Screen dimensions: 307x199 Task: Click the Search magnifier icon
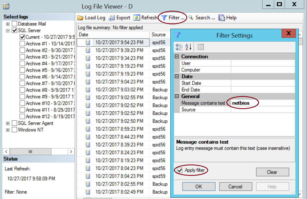click(x=191, y=18)
